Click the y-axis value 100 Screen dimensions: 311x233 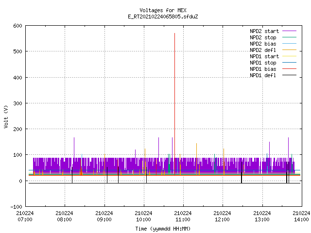coord(17,155)
